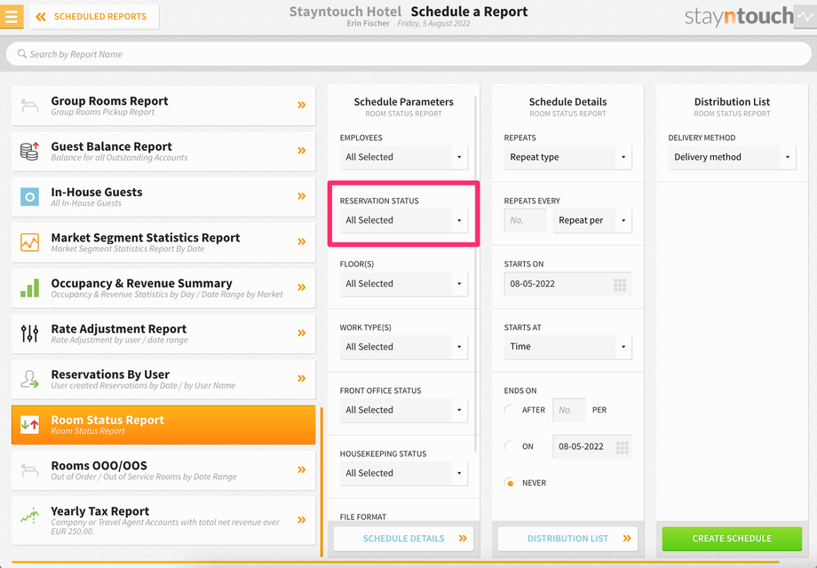
Task: Click the Schedule Parameters panel scrollbar
Action: (x=476, y=274)
